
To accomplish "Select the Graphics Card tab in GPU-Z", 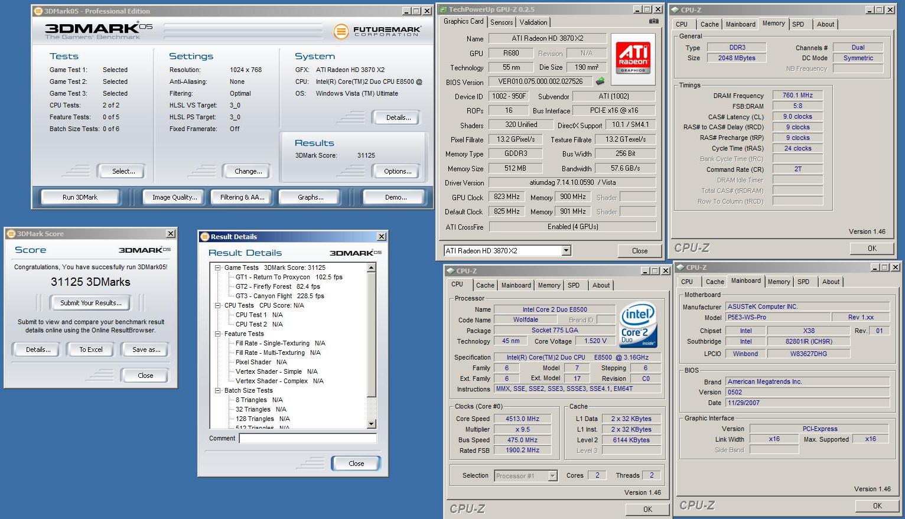I will (x=464, y=21).
